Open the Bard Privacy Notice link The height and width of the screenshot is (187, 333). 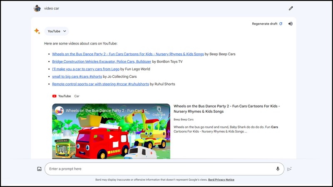point(221,180)
